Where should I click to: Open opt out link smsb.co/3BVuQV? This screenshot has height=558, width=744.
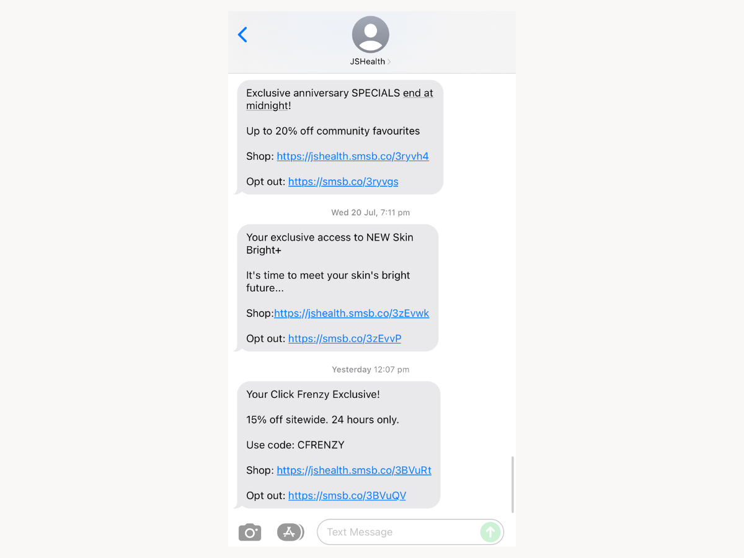347,495
